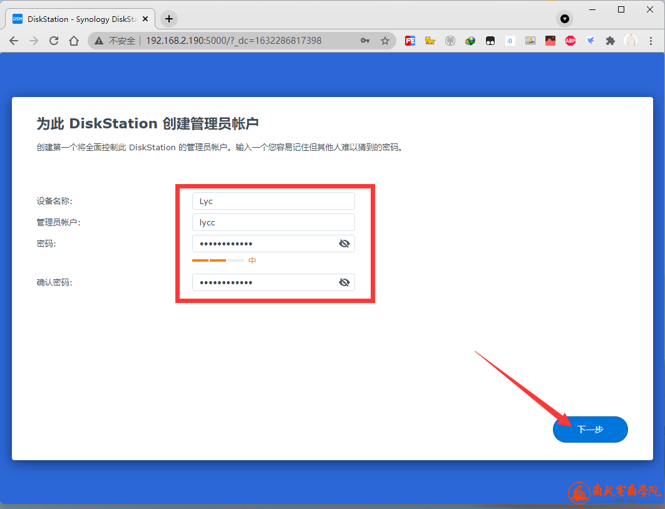The height and width of the screenshot is (509, 665).
Task: Click the gray circular tree extension icon
Action: pos(450,41)
